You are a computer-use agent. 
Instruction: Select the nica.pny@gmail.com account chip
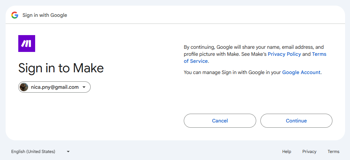(54, 87)
